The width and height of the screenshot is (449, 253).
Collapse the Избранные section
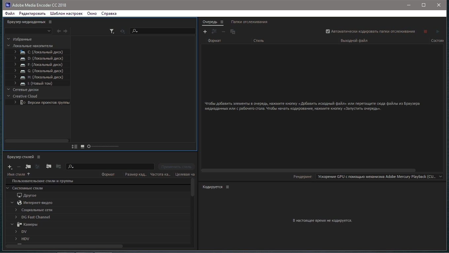tap(9, 39)
